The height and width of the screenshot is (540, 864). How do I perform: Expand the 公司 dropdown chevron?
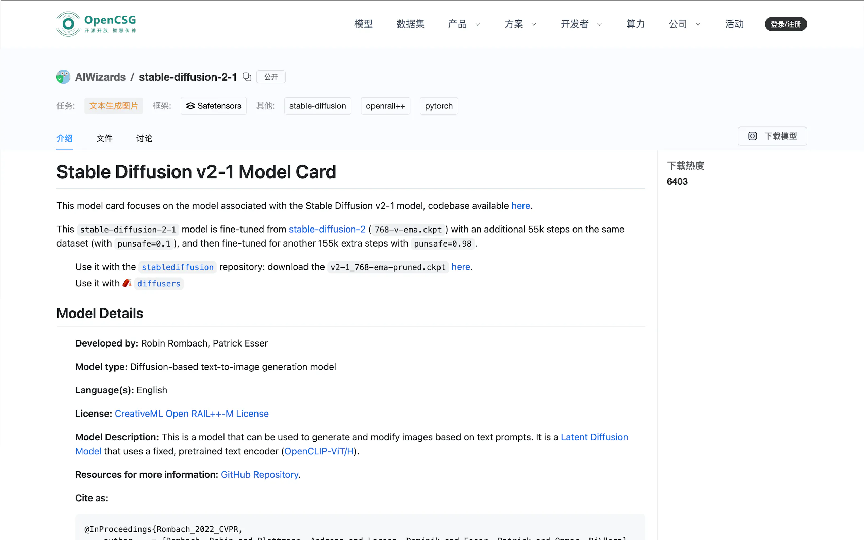point(698,24)
